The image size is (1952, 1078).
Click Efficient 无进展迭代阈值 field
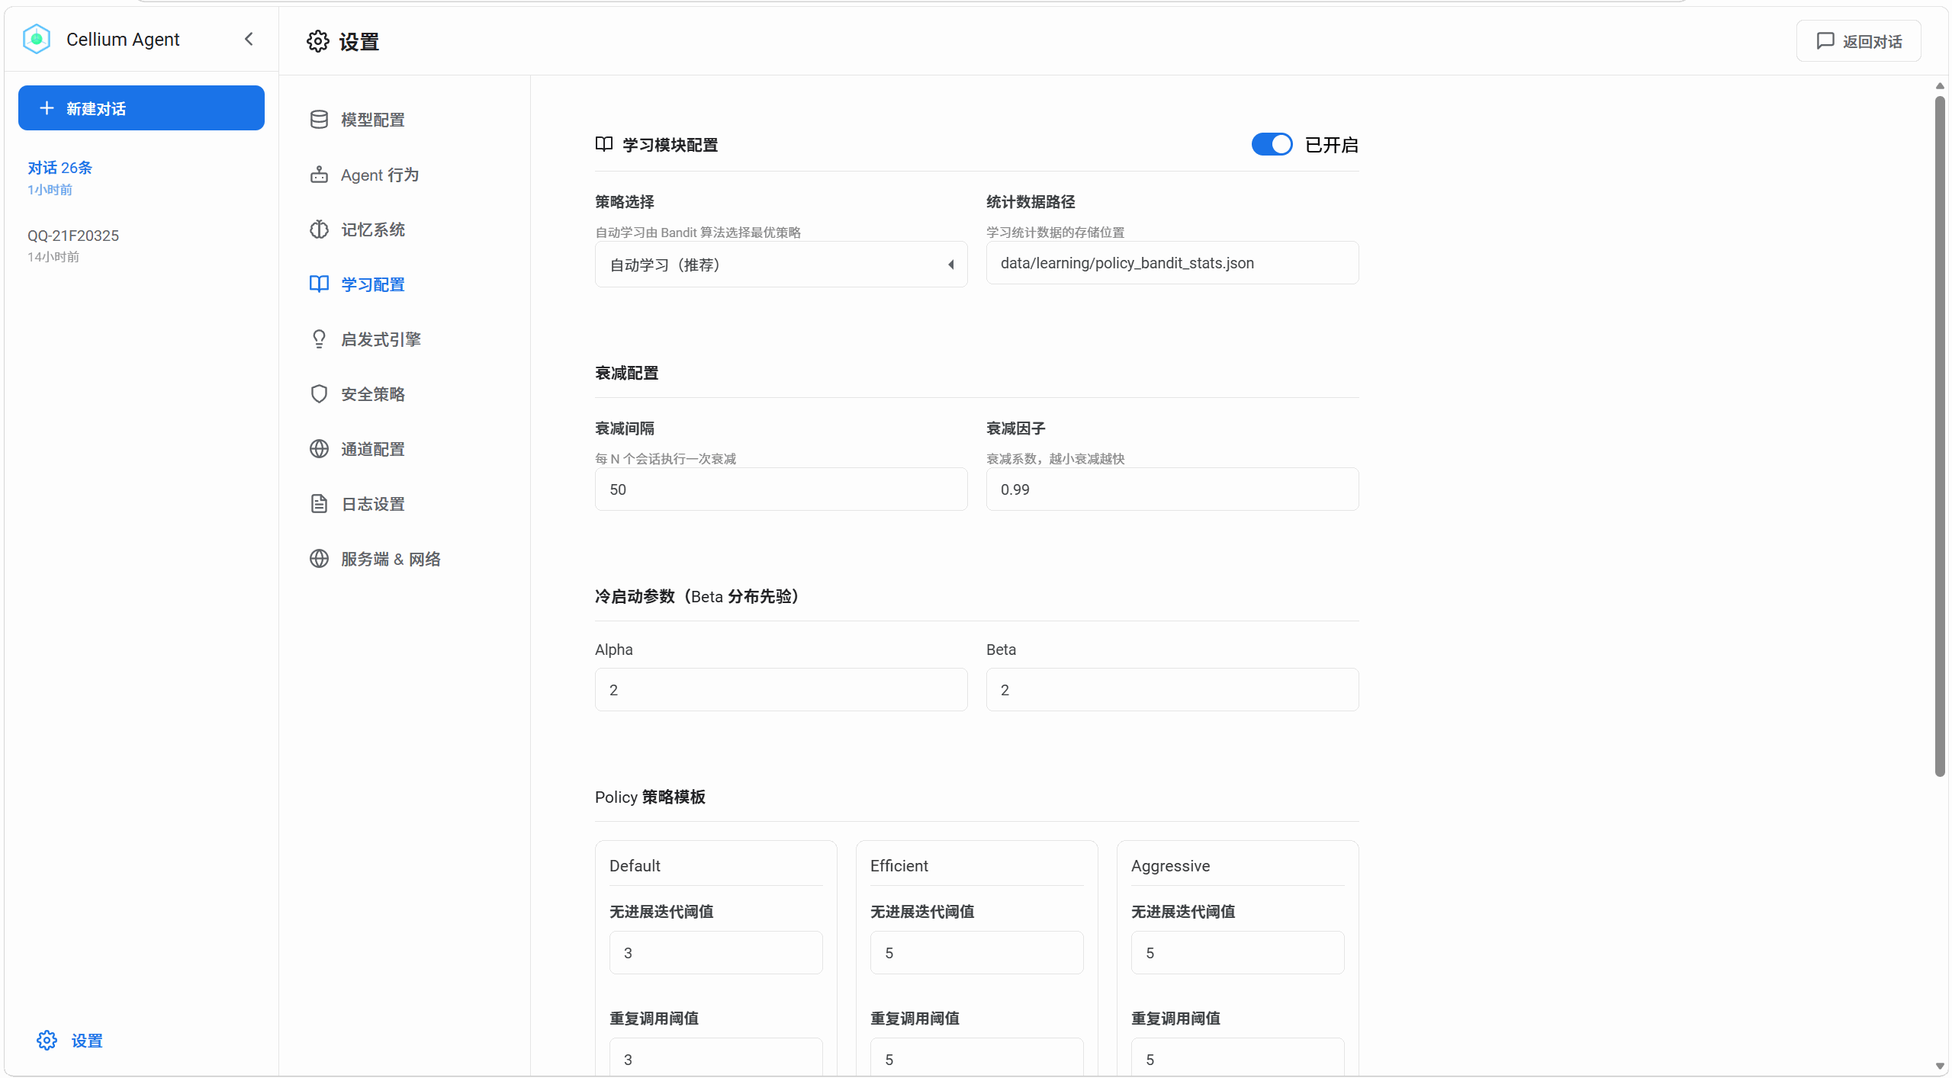click(x=976, y=953)
